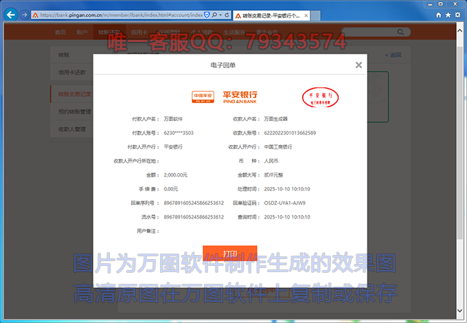Screen dimensions: 467x323
Task: Click the red electronic receipt stamp
Action: point(321,96)
